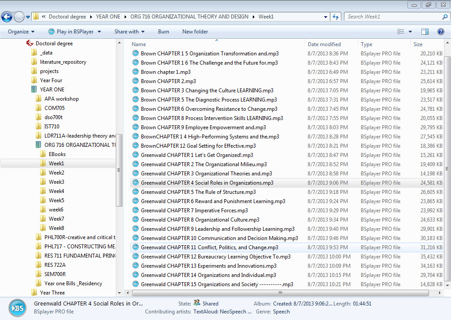
Task: Select the IST710 folder
Action: pyautogui.click(x=52, y=126)
